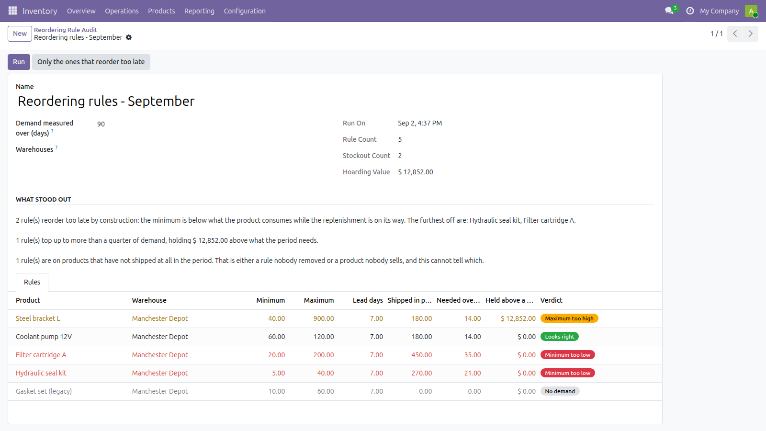This screenshot has width=766, height=431.
Task: Sort by the Minimum column header
Action: (x=270, y=300)
